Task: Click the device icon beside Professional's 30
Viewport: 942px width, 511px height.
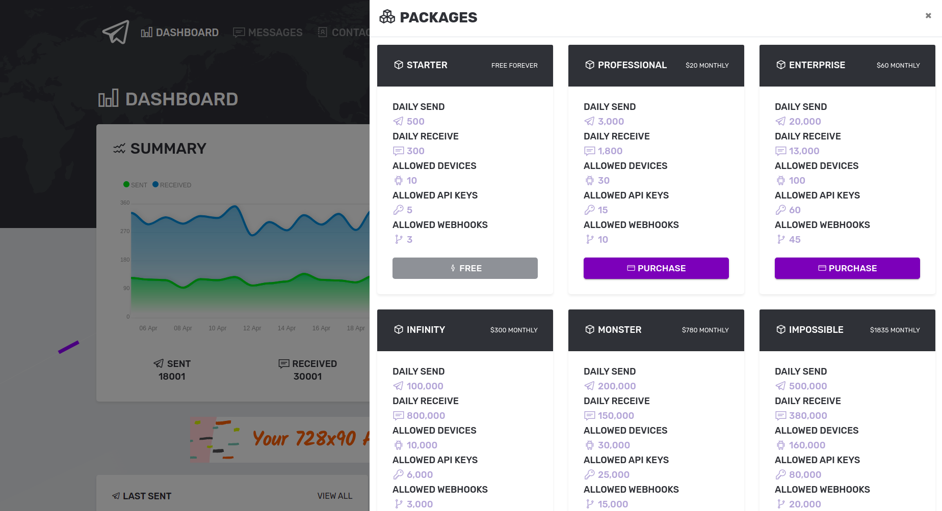Action: pyautogui.click(x=589, y=181)
